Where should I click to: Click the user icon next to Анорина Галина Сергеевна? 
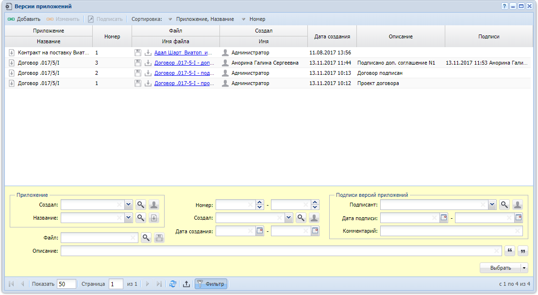coord(225,63)
